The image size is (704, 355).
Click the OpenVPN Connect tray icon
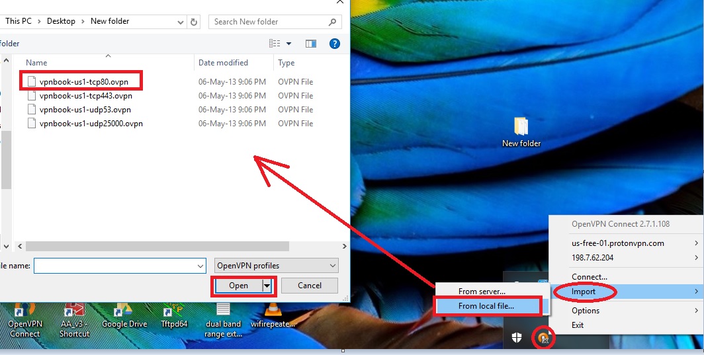pyautogui.click(x=543, y=338)
